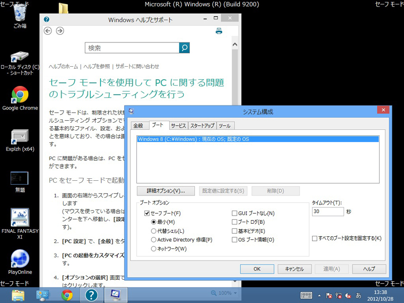Show hidden tray icons arrow
404x303 pixels.
[x=320, y=296]
